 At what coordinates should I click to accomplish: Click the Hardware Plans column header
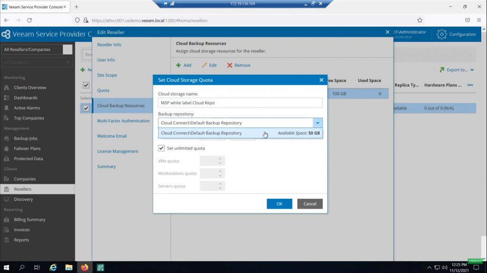point(443,85)
